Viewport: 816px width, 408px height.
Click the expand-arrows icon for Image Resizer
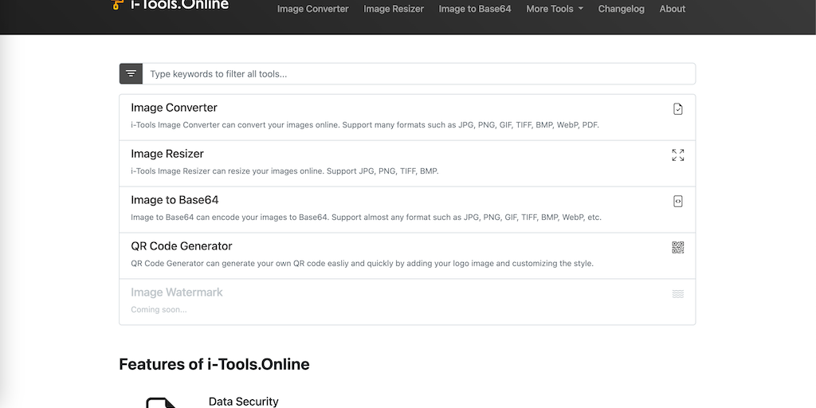[677, 155]
